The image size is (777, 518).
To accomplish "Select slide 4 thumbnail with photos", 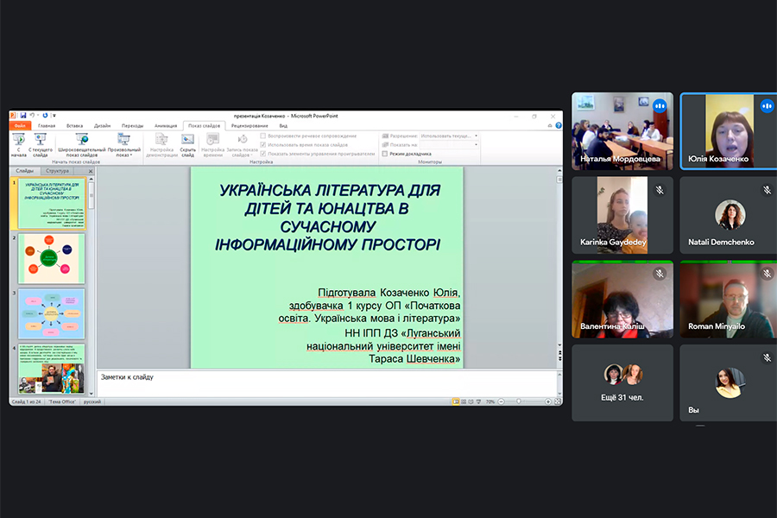I will pos(52,369).
